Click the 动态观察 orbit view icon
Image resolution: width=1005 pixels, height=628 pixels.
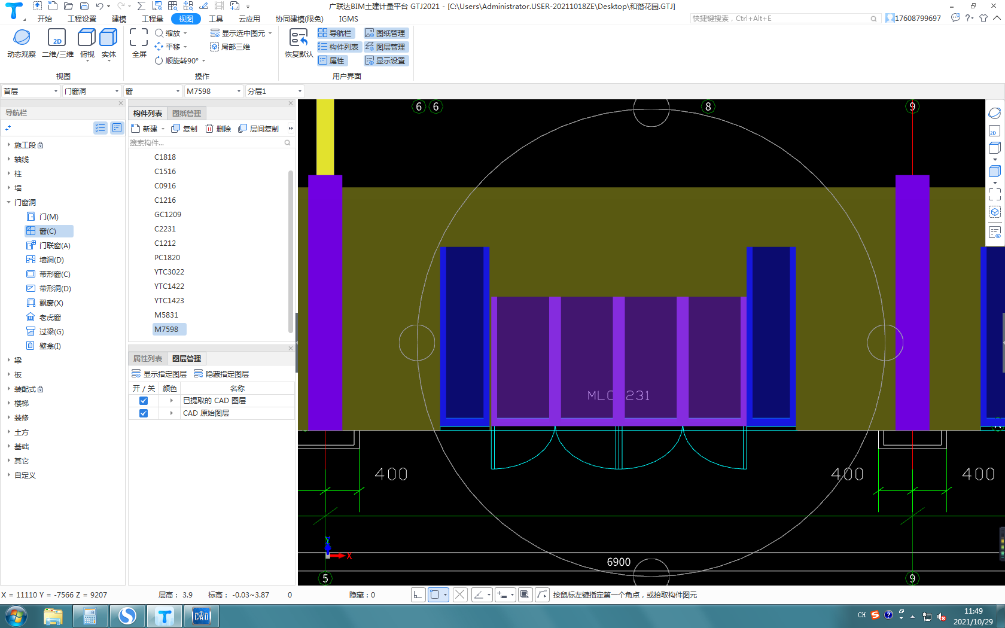pyautogui.click(x=22, y=38)
